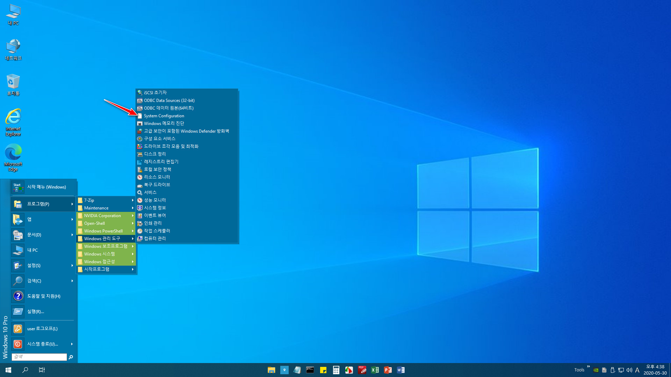The height and width of the screenshot is (377, 671).
Task: Open 인쇄 관리
Action: [x=187, y=223]
